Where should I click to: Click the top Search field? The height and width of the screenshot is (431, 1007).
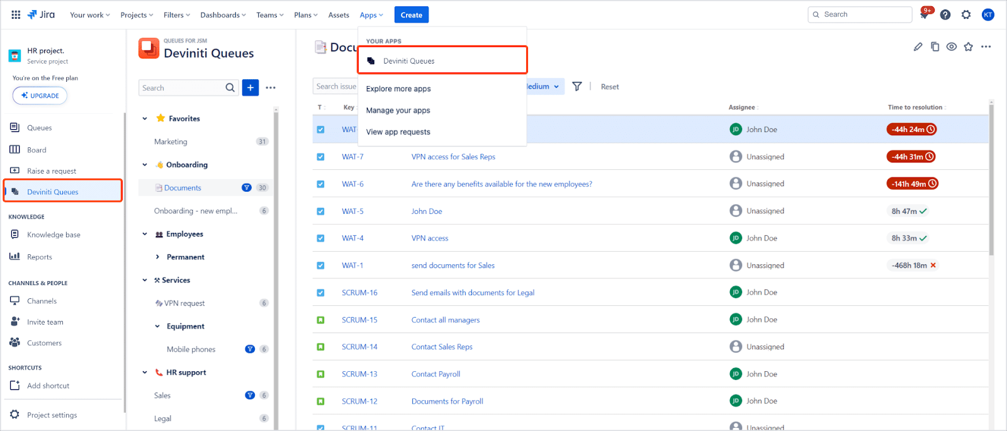click(860, 14)
